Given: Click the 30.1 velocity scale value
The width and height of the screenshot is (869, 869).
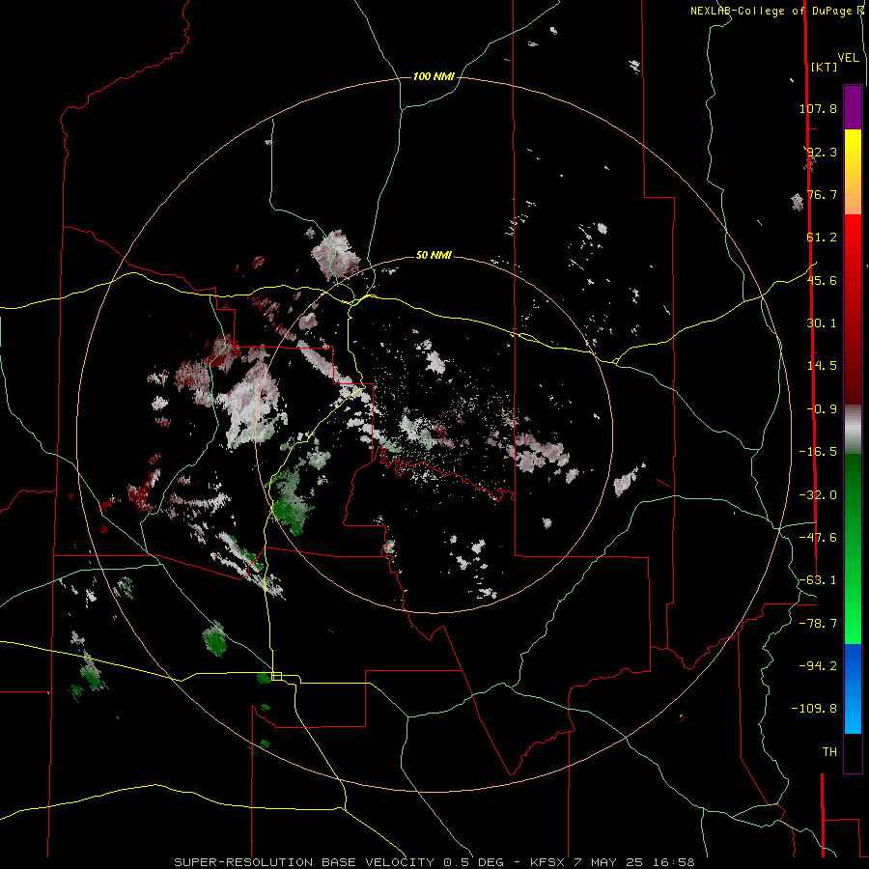Looking at the screenshot, I should coord(822,323).
